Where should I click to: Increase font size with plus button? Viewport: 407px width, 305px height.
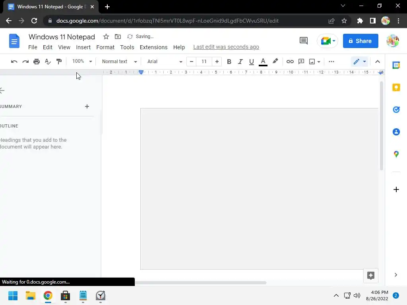pyautogui.click(x=217, y=62)
